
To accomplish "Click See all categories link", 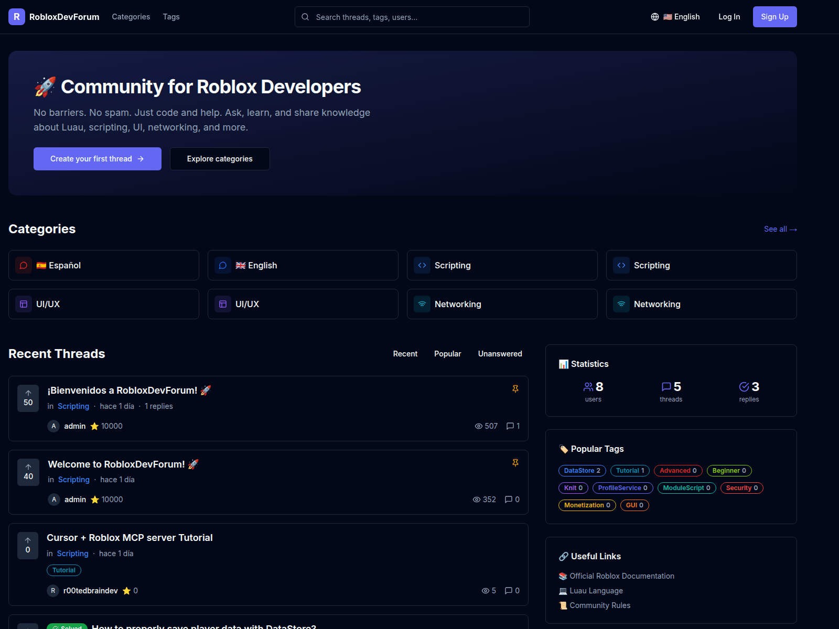I will tap(780, 229).
